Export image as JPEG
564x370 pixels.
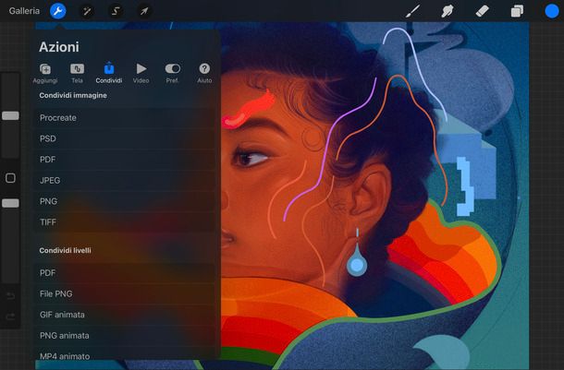tap(50, 180)
